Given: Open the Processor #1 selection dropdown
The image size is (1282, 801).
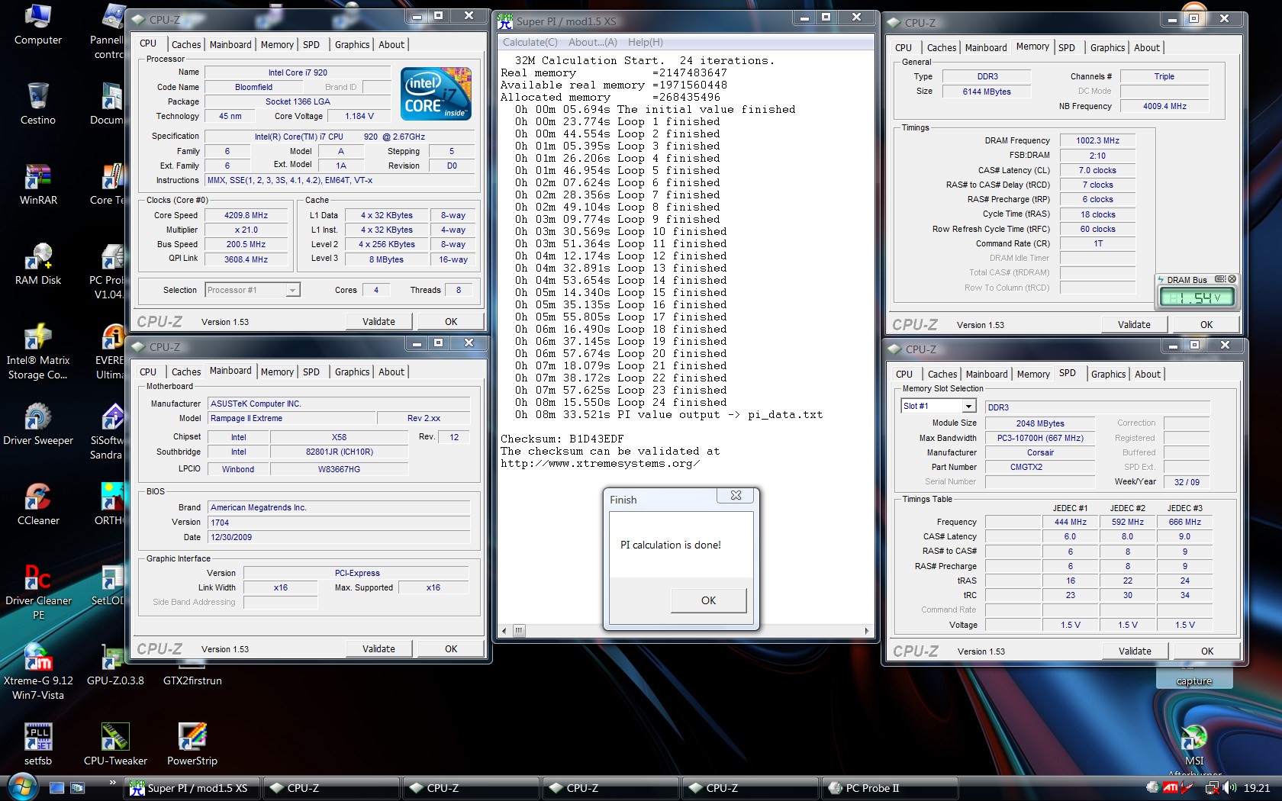Looking at the screenshot, I should 293,290.
